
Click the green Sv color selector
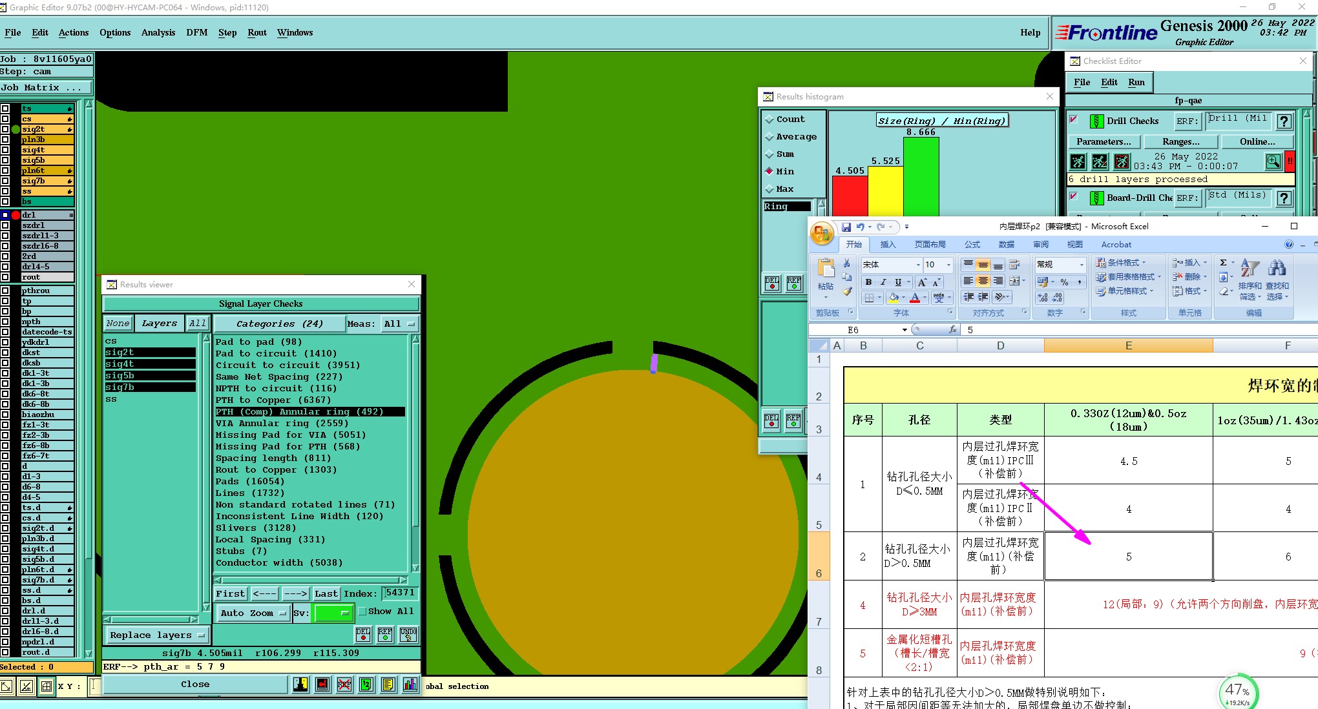332,613
